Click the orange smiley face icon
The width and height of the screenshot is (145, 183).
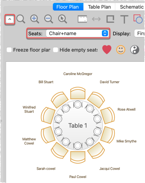121,50
